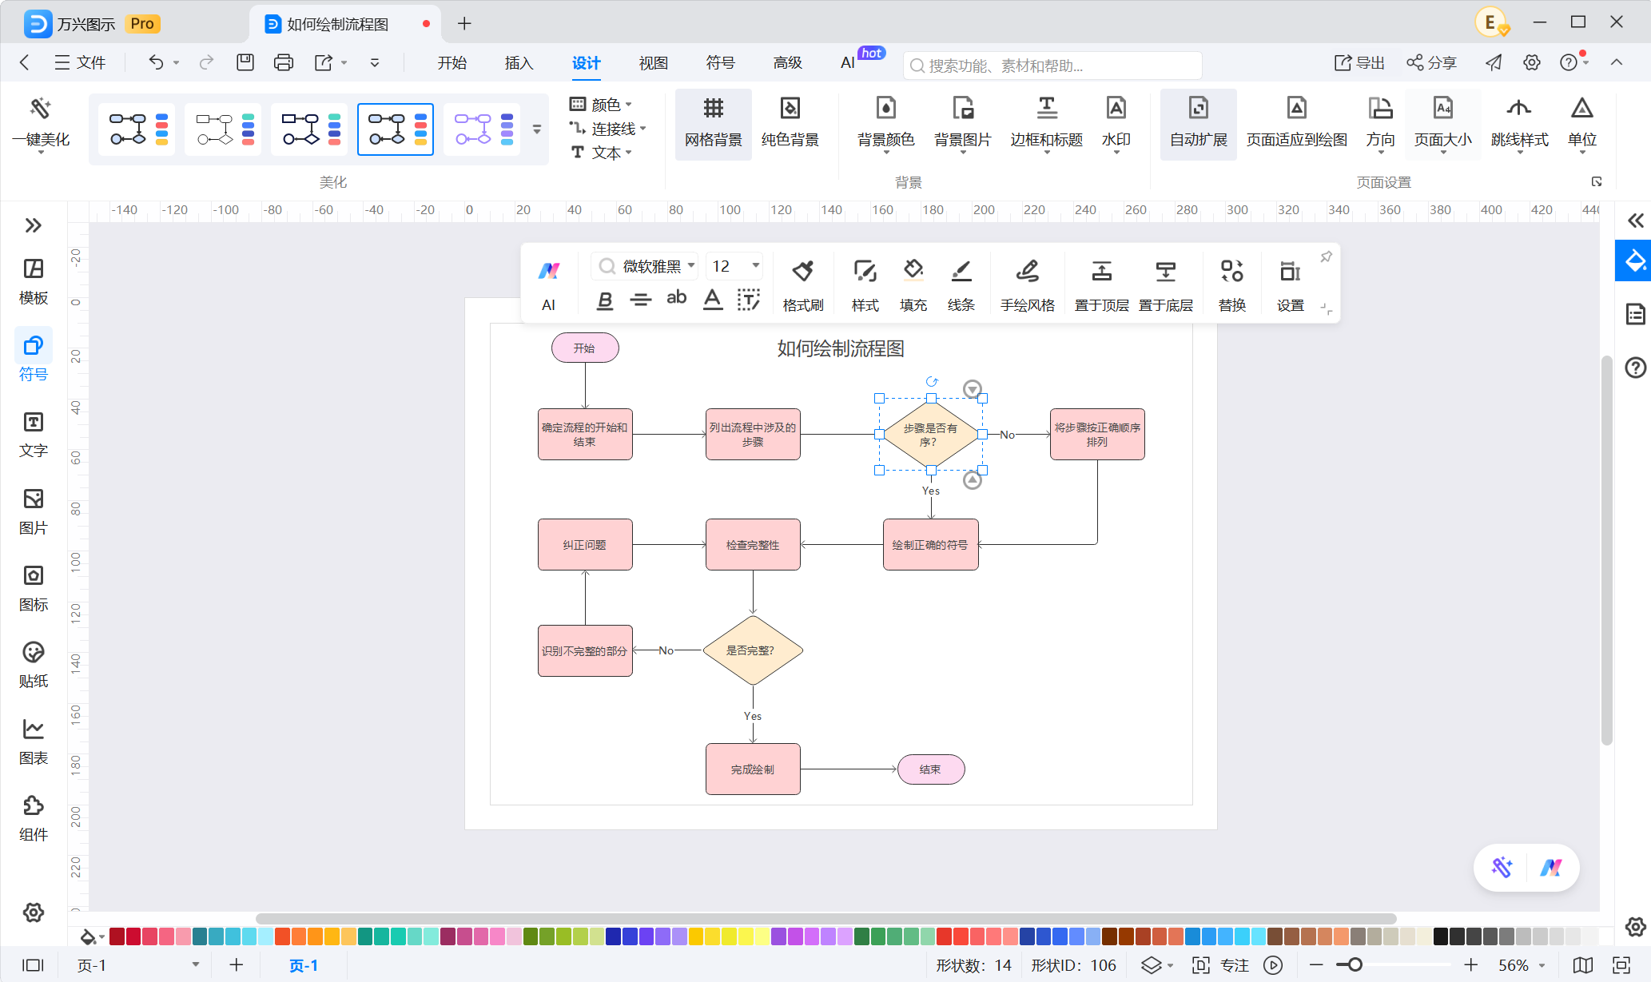Toggle Auto expand (自动扩展) page option

pyautogui.click(x=1199, y=124)
